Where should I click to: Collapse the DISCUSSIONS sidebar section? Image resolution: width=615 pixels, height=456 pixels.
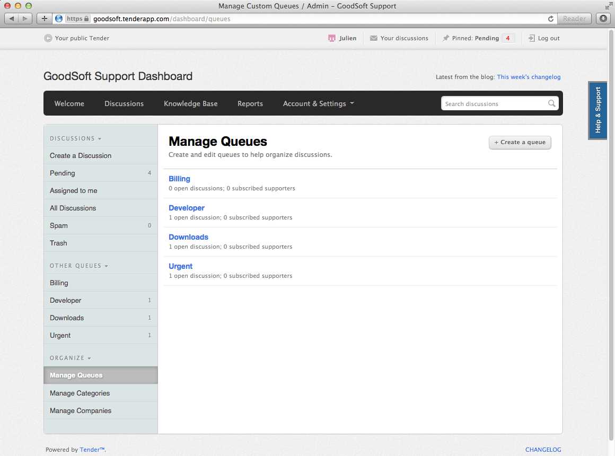75,138
